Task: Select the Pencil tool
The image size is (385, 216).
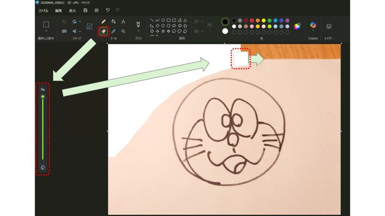Action: tap(104, 21)
